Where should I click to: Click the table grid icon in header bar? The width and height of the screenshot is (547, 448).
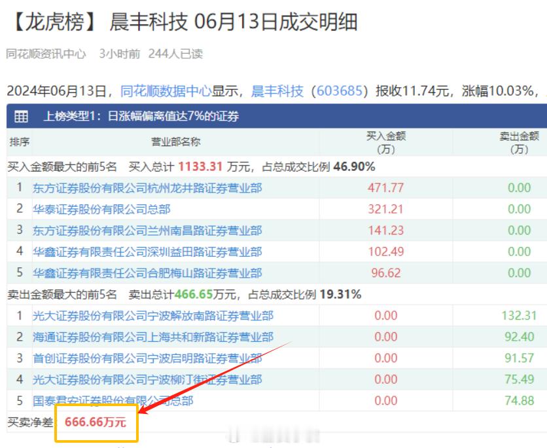coord(21,116)
